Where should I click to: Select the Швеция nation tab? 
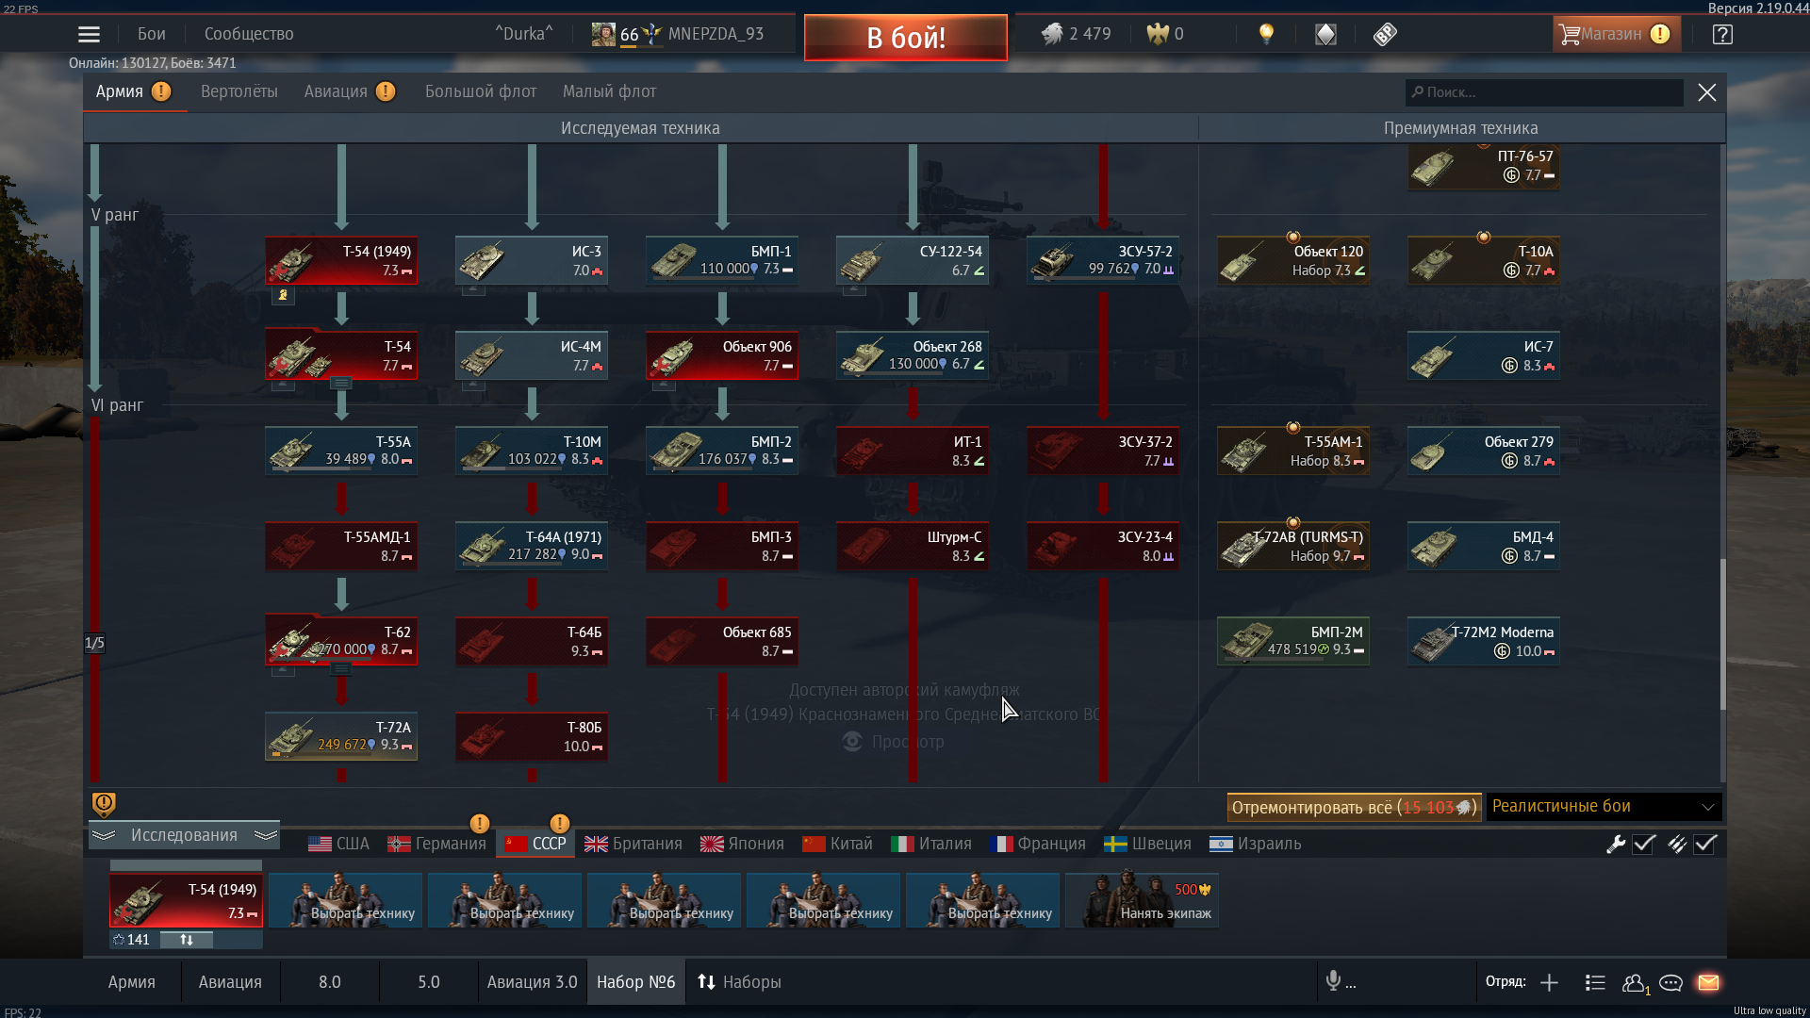(x=1147, y=844)
